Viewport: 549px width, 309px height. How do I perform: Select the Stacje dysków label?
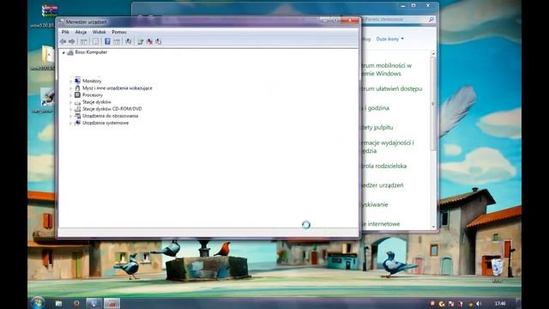pos(97,102)
